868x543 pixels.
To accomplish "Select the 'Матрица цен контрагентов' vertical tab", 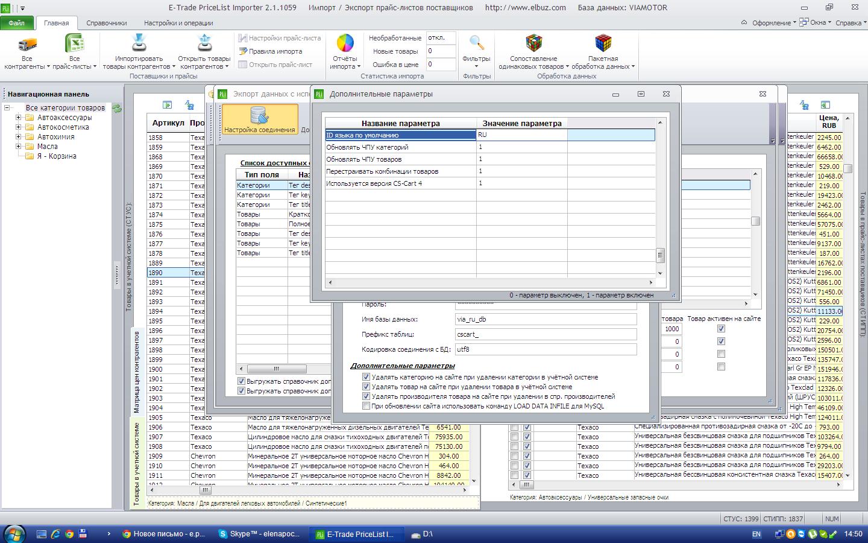I will 137,372.
